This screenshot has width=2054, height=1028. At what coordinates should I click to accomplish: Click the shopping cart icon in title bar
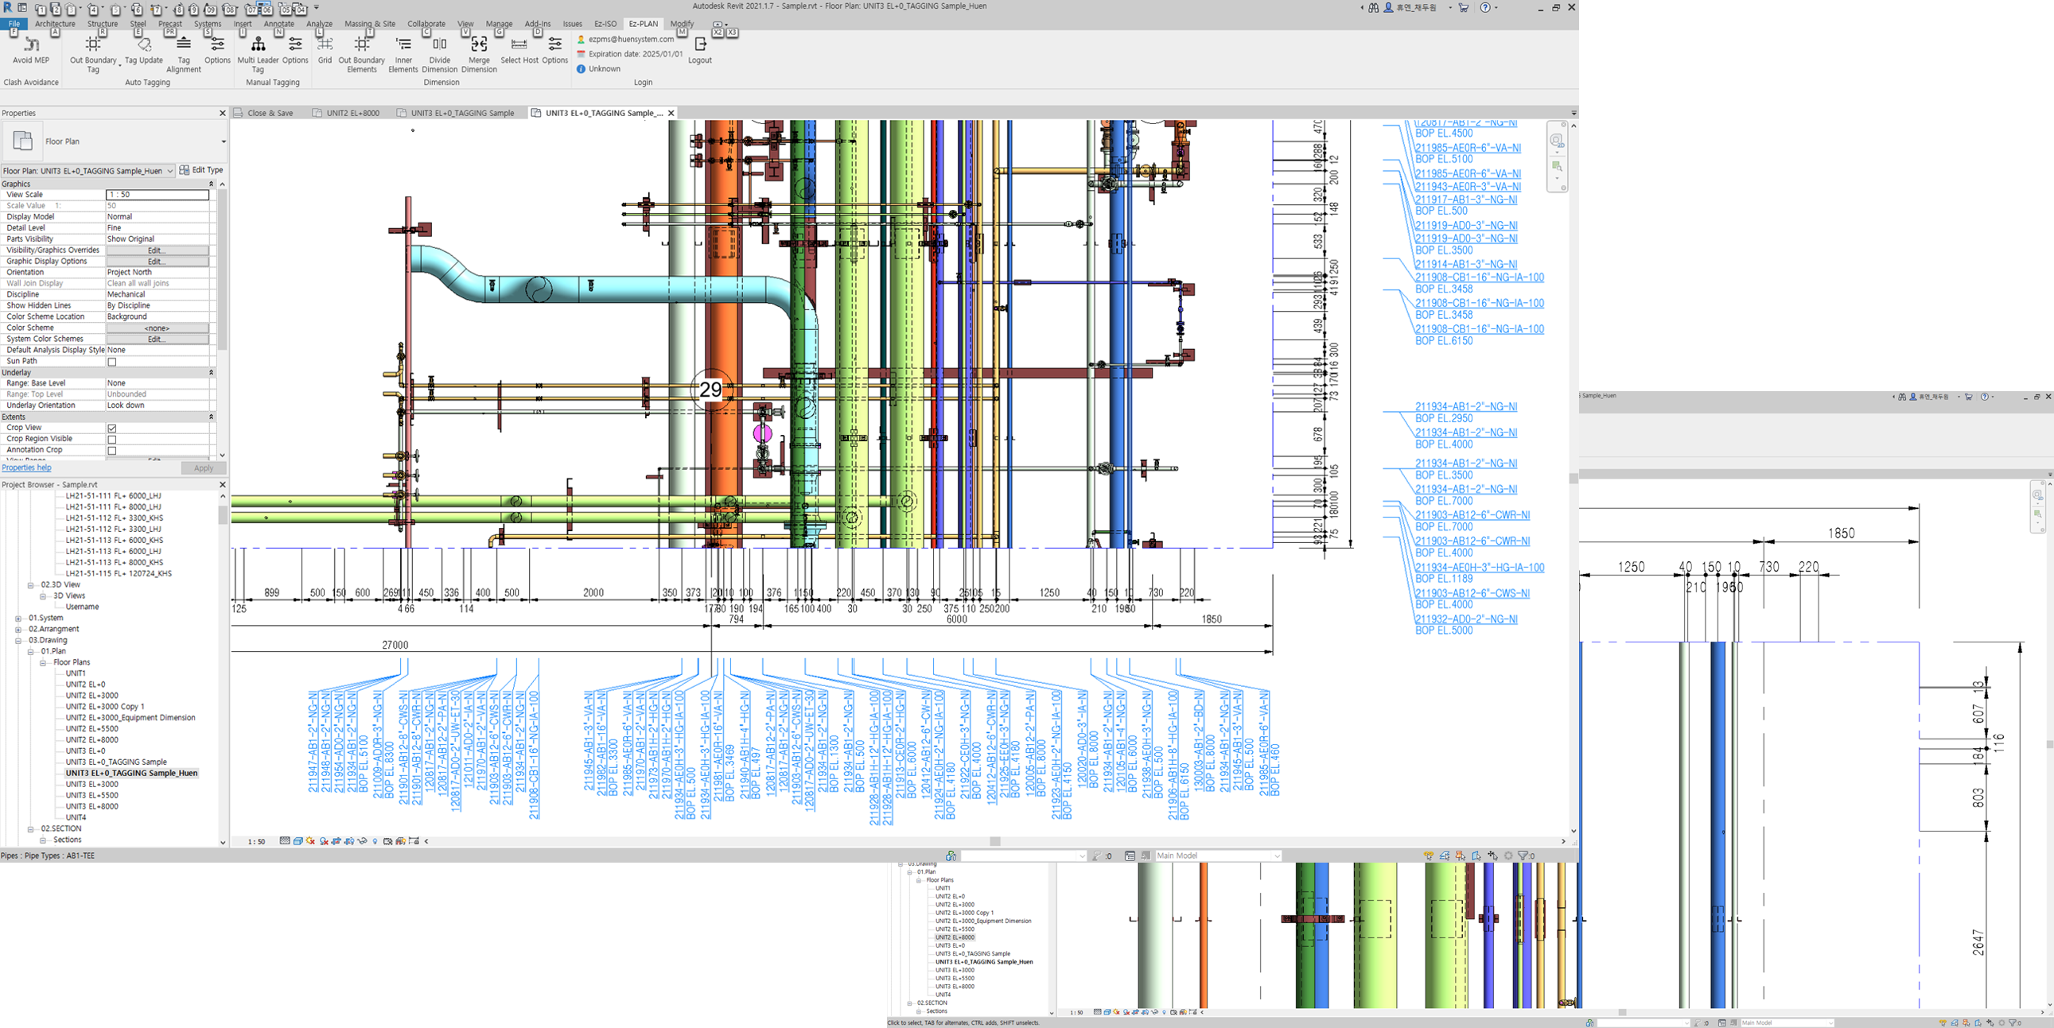[1463, 7]
